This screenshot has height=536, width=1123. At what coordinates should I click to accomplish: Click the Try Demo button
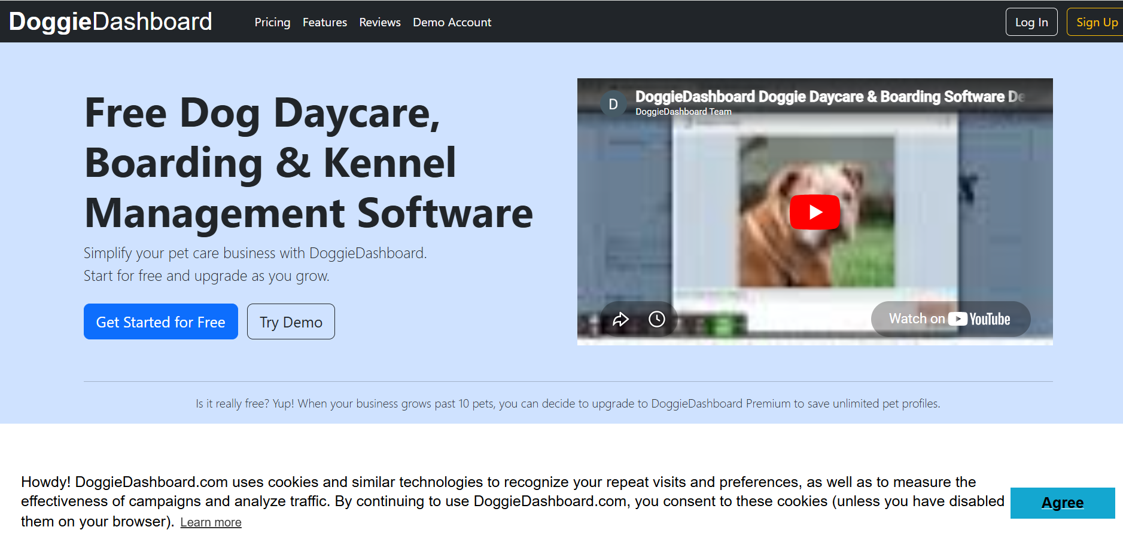(291, 321)
